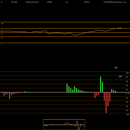Click the mini overview chart thumbnail

[64, 125]
